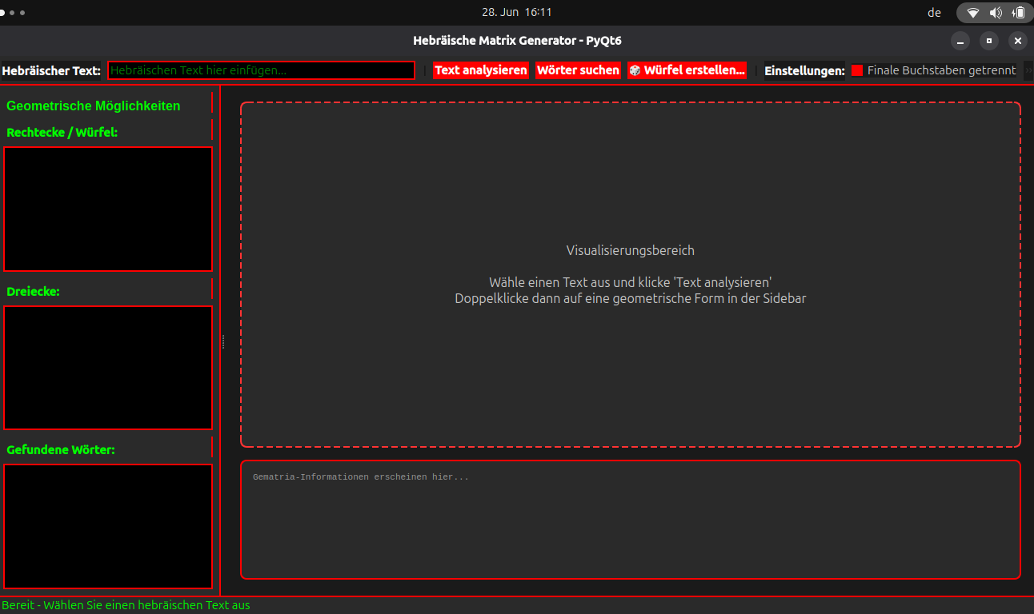This screenshot has width=1034, height=614.
Task: Click the volume speaker icon
Action: coord(996,13)
